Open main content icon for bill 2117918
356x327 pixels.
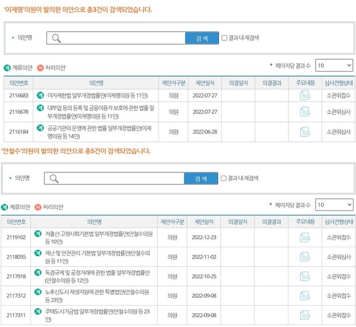point(305,276)
